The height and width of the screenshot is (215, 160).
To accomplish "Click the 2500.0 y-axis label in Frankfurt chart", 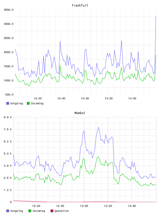I will click(8, 38).
